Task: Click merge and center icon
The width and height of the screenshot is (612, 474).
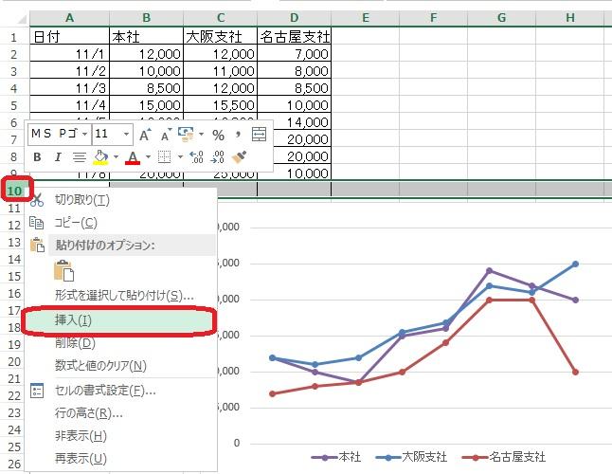Action: coord(260,135)
